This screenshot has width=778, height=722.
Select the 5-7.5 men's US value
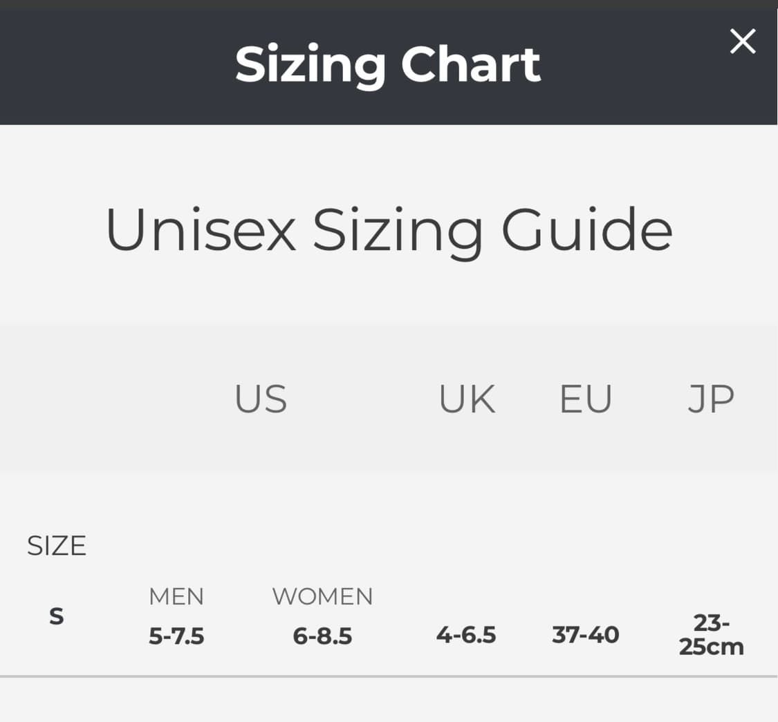point(176,636)
